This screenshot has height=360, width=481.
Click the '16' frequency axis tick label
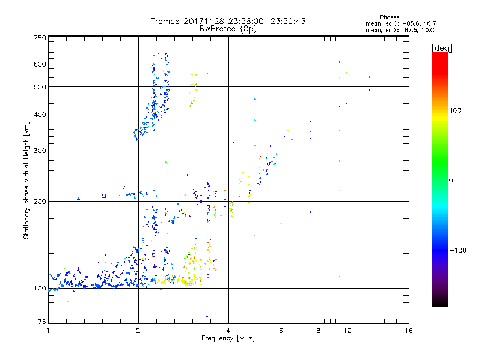pyautogui.click(x=409, y=331)
